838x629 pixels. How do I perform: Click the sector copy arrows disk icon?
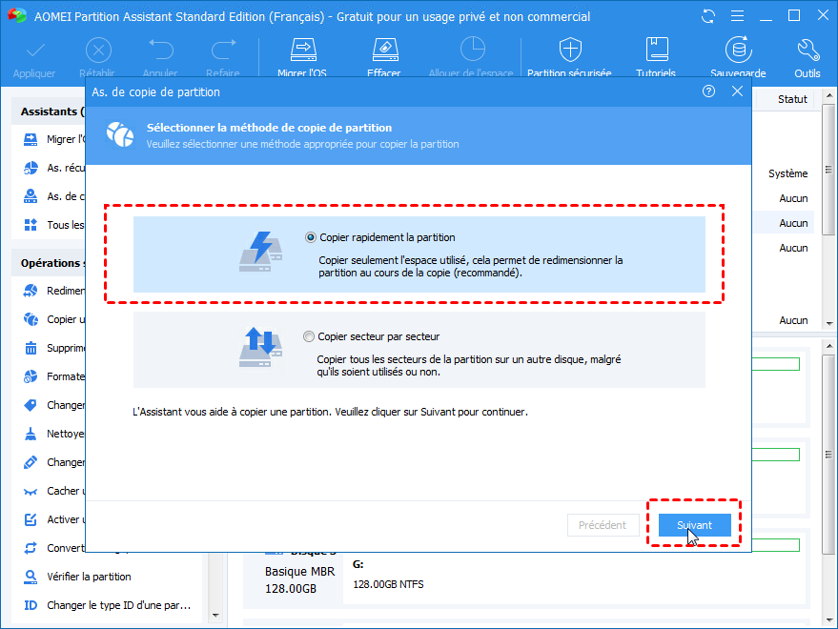[x=261, y=347]
